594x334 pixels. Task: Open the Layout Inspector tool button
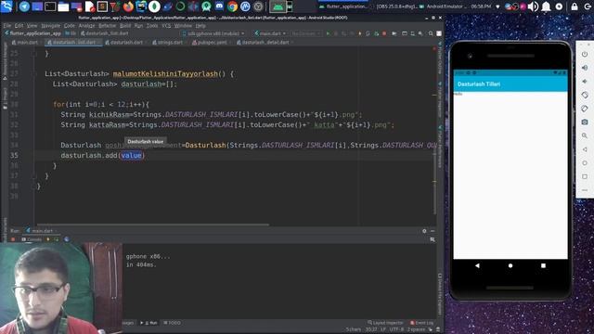click(385, 323)
